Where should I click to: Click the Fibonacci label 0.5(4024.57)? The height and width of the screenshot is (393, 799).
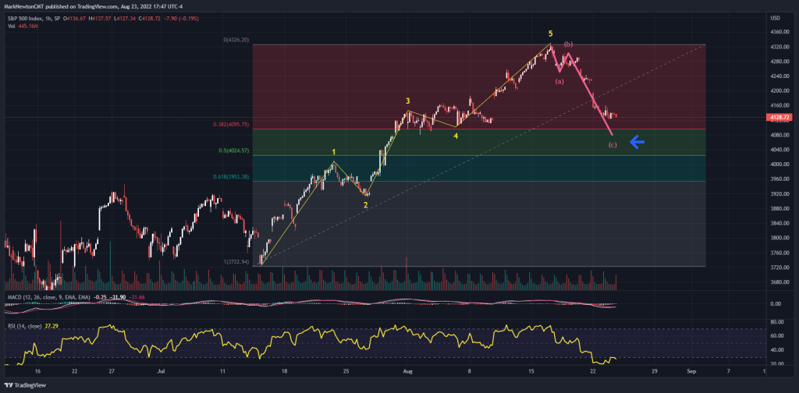coord(233,150)
